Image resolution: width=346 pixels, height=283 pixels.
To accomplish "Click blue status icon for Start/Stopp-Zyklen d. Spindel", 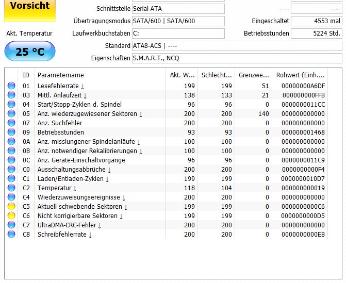I will point(11,104).
